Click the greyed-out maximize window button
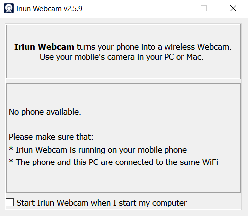This screenshot has width=248, height=216. 204,8
